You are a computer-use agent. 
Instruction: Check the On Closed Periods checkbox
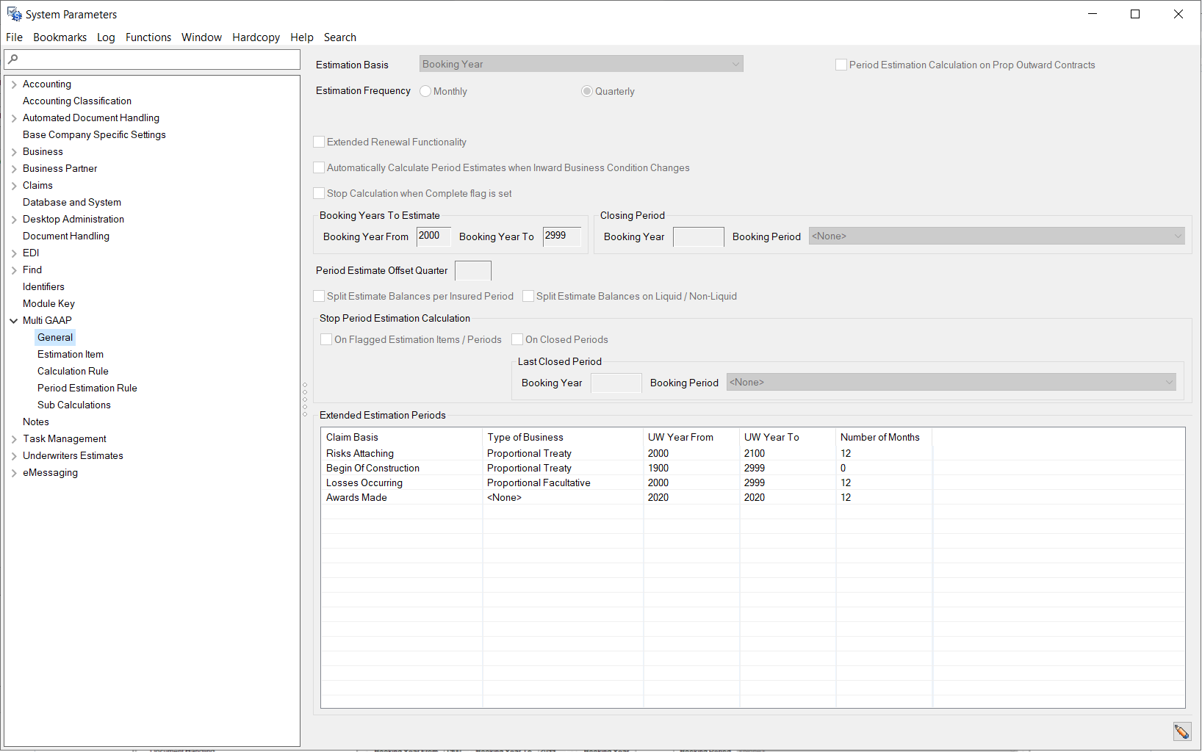[x=517, y=339]
